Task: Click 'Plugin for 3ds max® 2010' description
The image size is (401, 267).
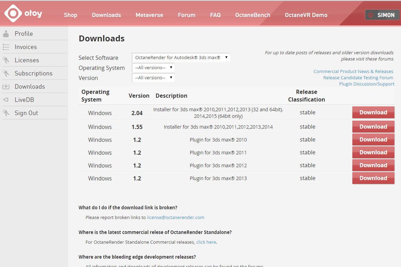Action: (x=218, y=140)
